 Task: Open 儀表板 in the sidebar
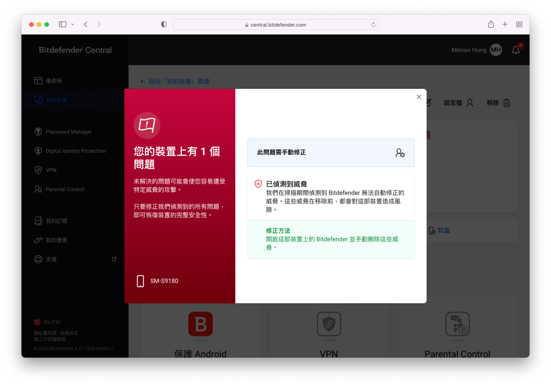(x=53, y=81)
